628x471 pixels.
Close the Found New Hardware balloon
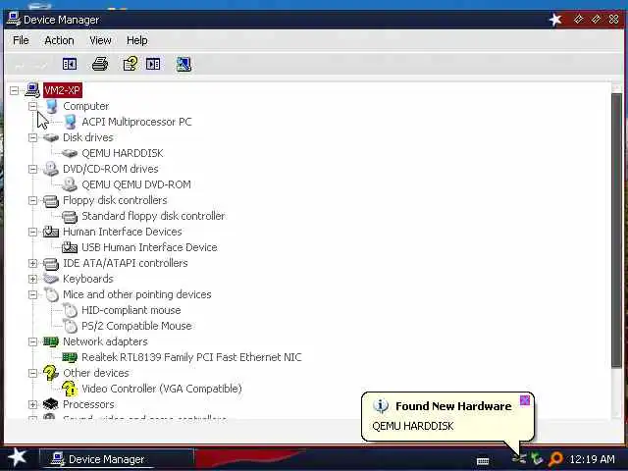tap(525, 400)
